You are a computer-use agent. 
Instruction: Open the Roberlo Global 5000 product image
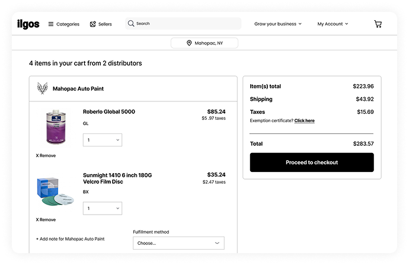tap(56, 127)
